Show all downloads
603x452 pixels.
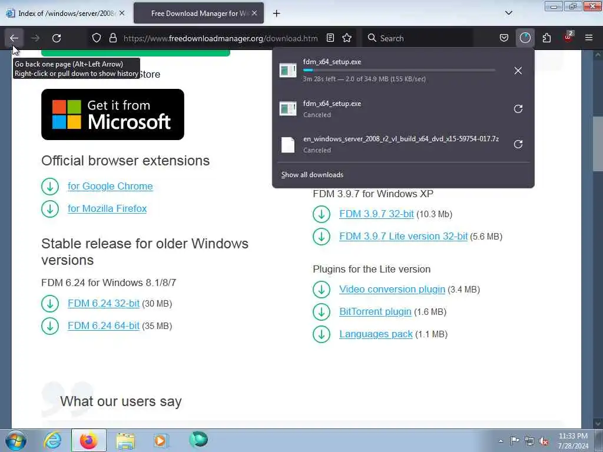click(312, 175)
